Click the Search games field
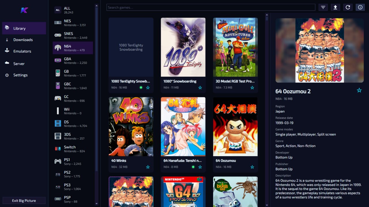Viewport: 369px width, 207px height. (x=211, y=7)
